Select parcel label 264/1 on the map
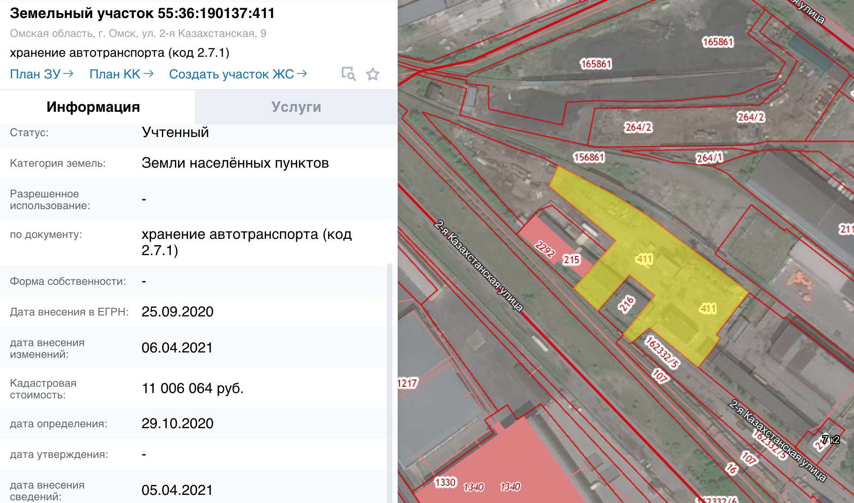Screen dimensions: 854x503 click(709, 158)
